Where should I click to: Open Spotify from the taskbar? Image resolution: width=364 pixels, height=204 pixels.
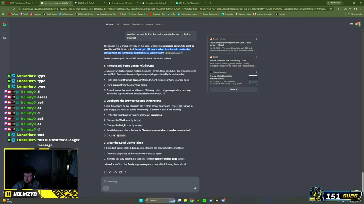pyautogui.click(x=204, y=201)
